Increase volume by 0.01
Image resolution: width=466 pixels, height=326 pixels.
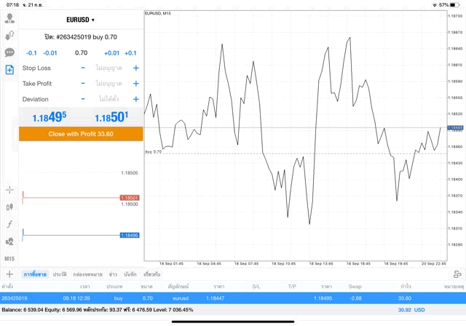coord(111,53)
